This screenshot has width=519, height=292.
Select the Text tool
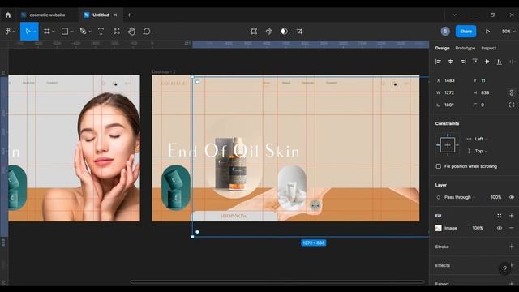point(101,32)
